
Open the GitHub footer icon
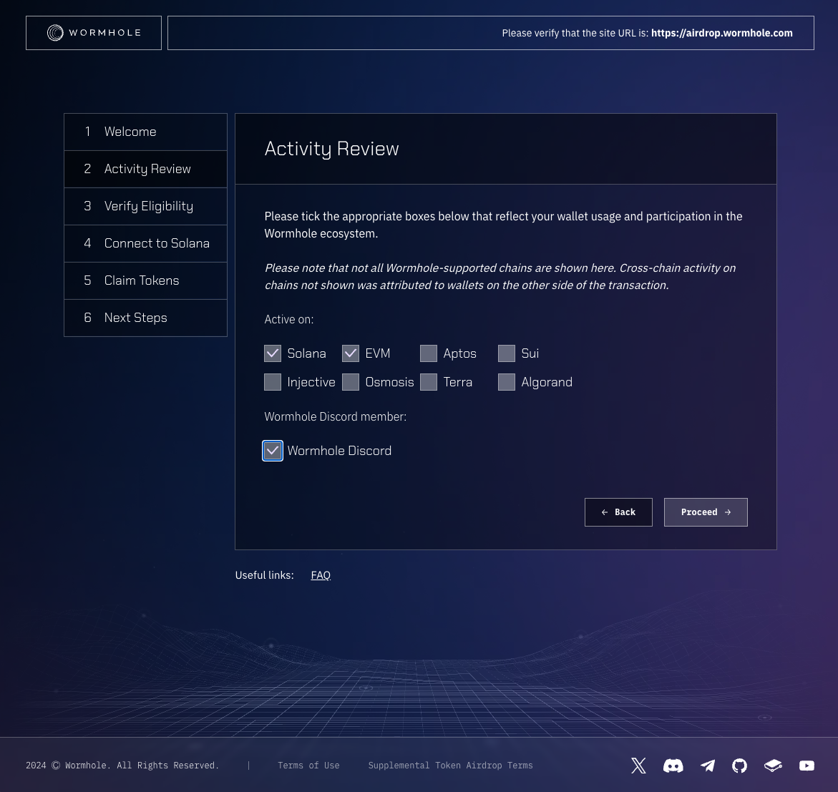pos(739,766)
